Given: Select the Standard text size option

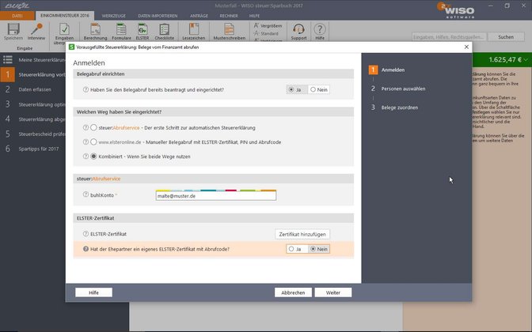Looking at the screenshot, I should (x=266, y=33).
